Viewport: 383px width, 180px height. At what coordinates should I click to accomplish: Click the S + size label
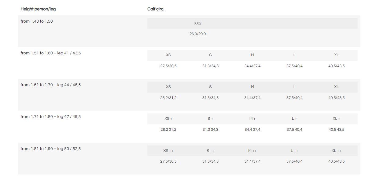click(x=210, y=119)
